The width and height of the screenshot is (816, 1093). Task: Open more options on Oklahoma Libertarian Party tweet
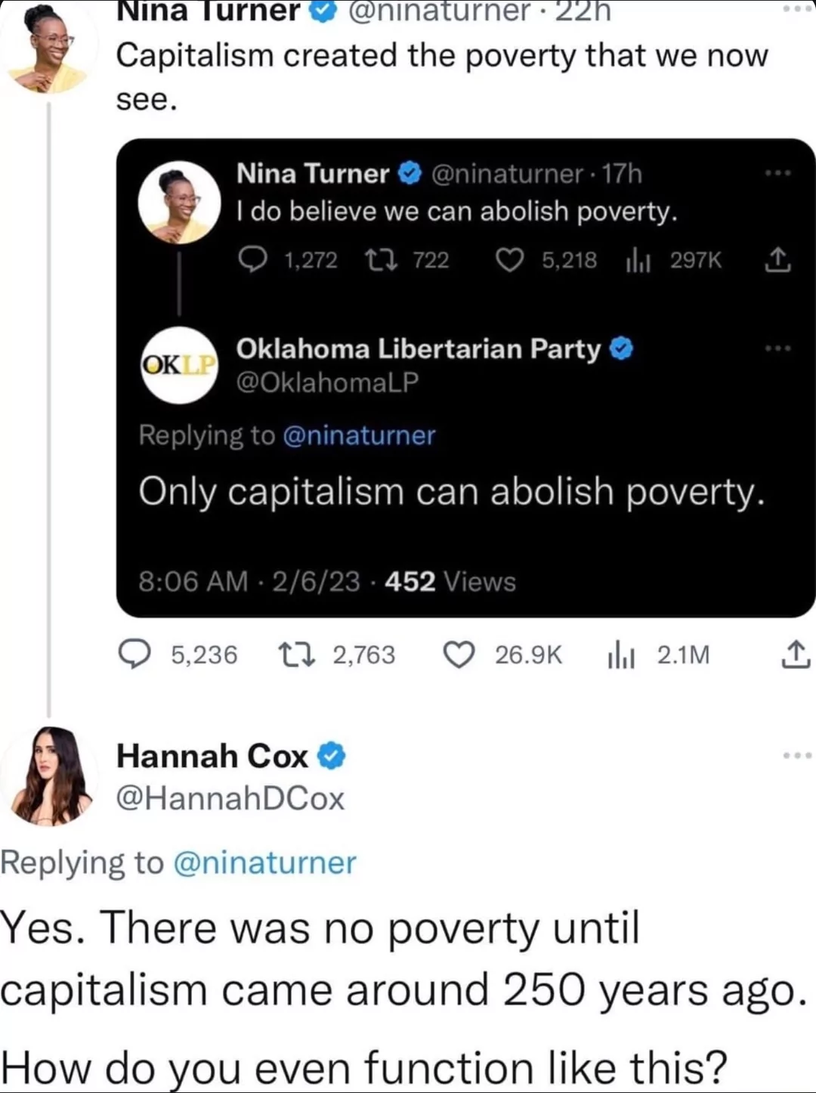pos(777,348)
